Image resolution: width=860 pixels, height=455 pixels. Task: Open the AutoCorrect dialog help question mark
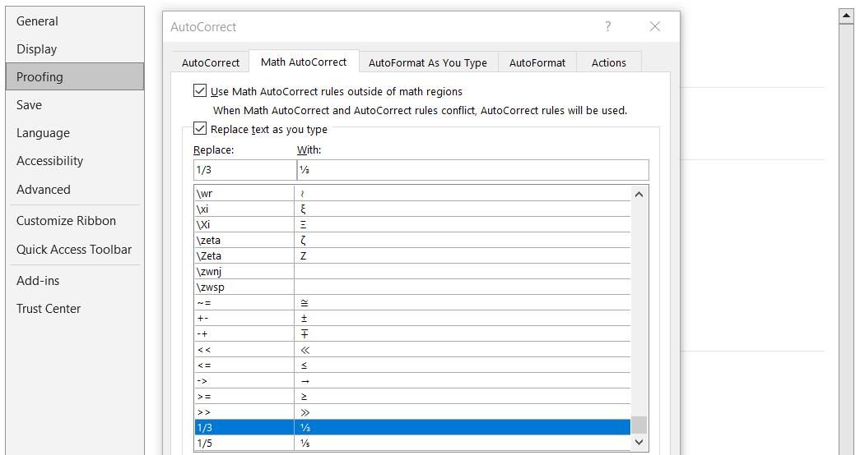pyautogui.click(x=607, y=26)
